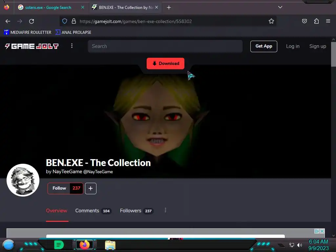Select the Overview tab
Viewport: 336px width, 252px height.
[x=56, y=211]
